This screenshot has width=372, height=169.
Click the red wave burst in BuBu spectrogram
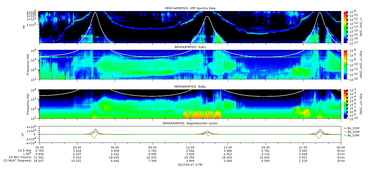(x=203, y=114)
